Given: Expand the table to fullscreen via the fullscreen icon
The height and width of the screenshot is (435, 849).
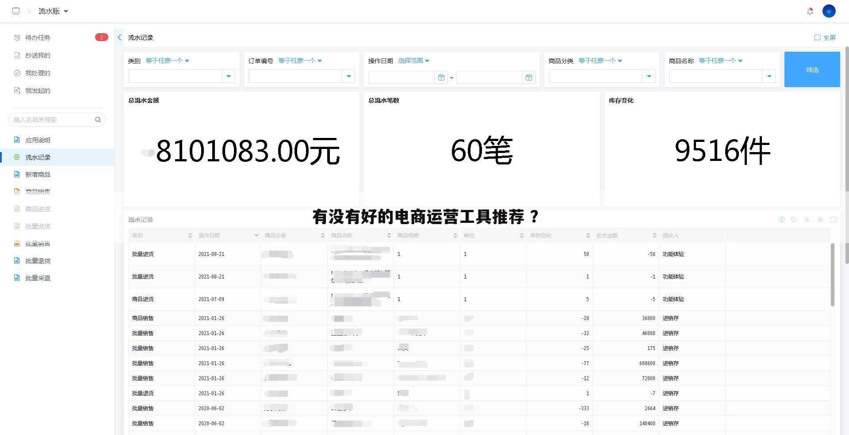Looking at the screenshot, I should (x=834, y=220).
